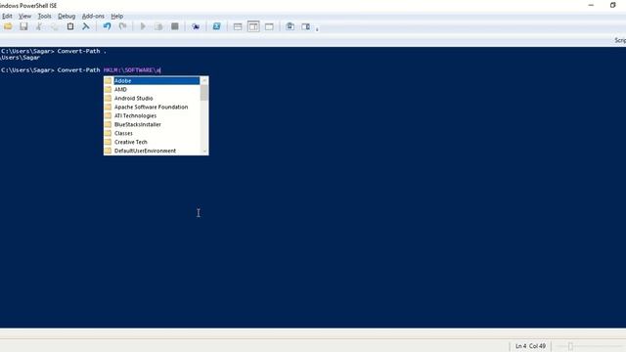Choose Apache Software Foundation suggestion
This screenshot has width=626, height=352.
152,107
